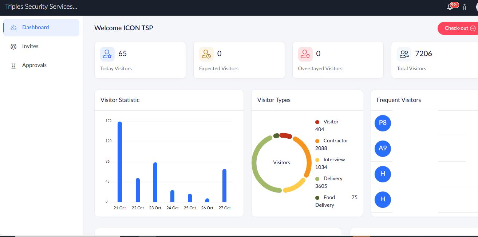Image resolution: width=478 pixels, height=237 pixels.
Task: Open the A9 frequent visitor avatar
Action: 383,149
